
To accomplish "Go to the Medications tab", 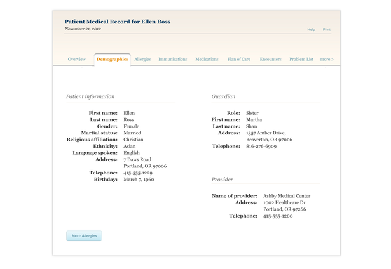I will tap(207, 59).
